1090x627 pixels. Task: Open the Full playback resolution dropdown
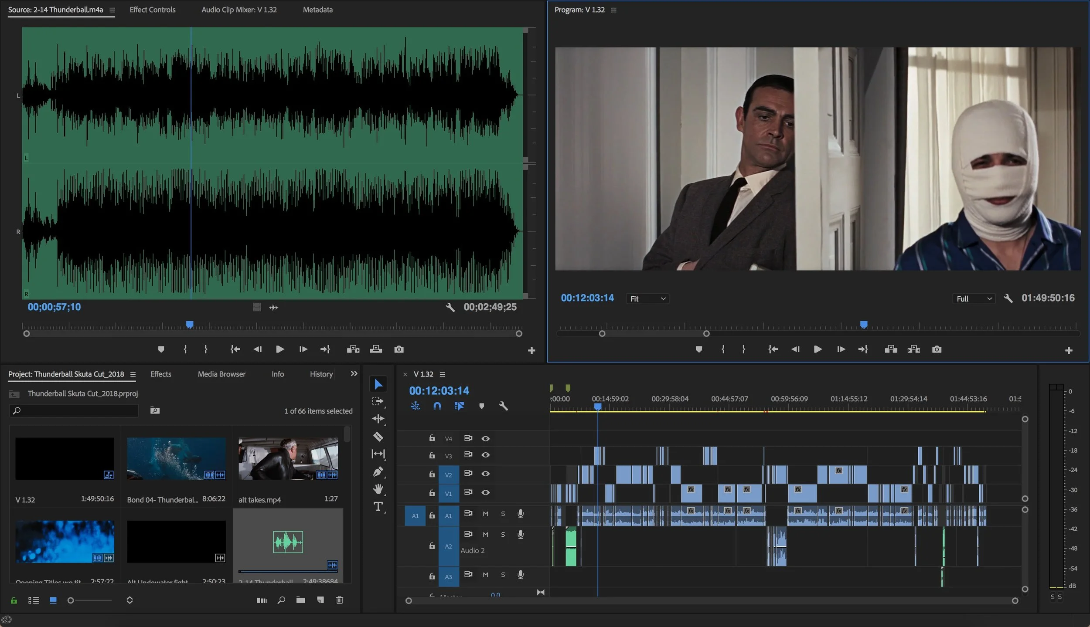point(974,299)
